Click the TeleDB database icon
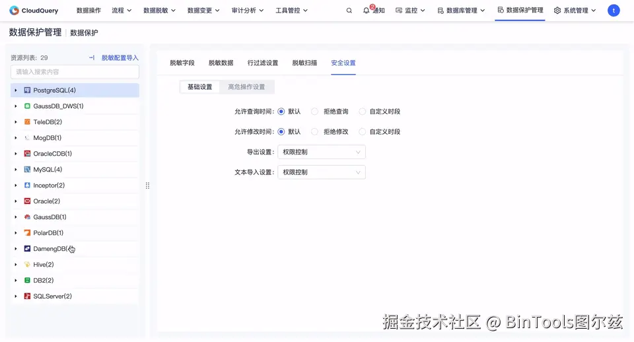 [x=27, y=121]
